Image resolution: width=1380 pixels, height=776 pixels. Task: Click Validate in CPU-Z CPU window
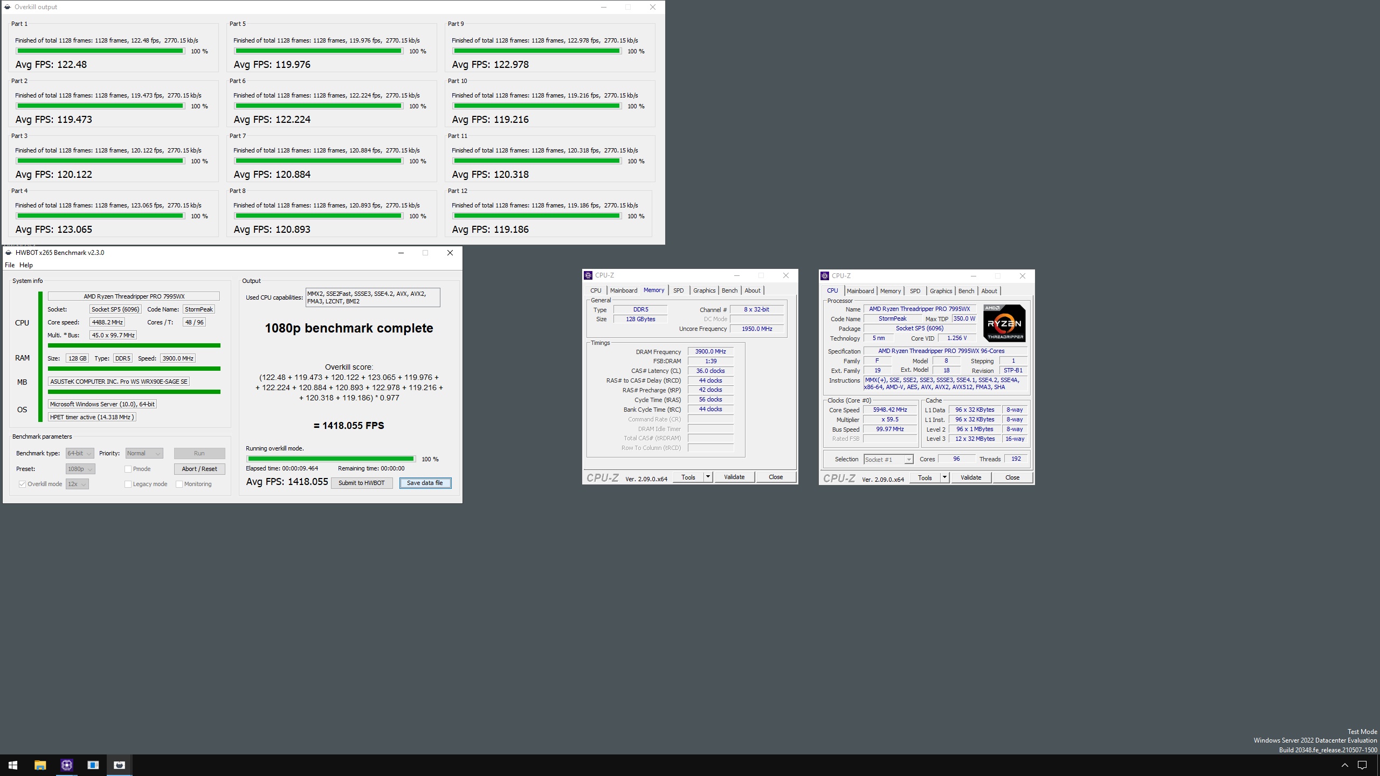click(x=971, y=477)
